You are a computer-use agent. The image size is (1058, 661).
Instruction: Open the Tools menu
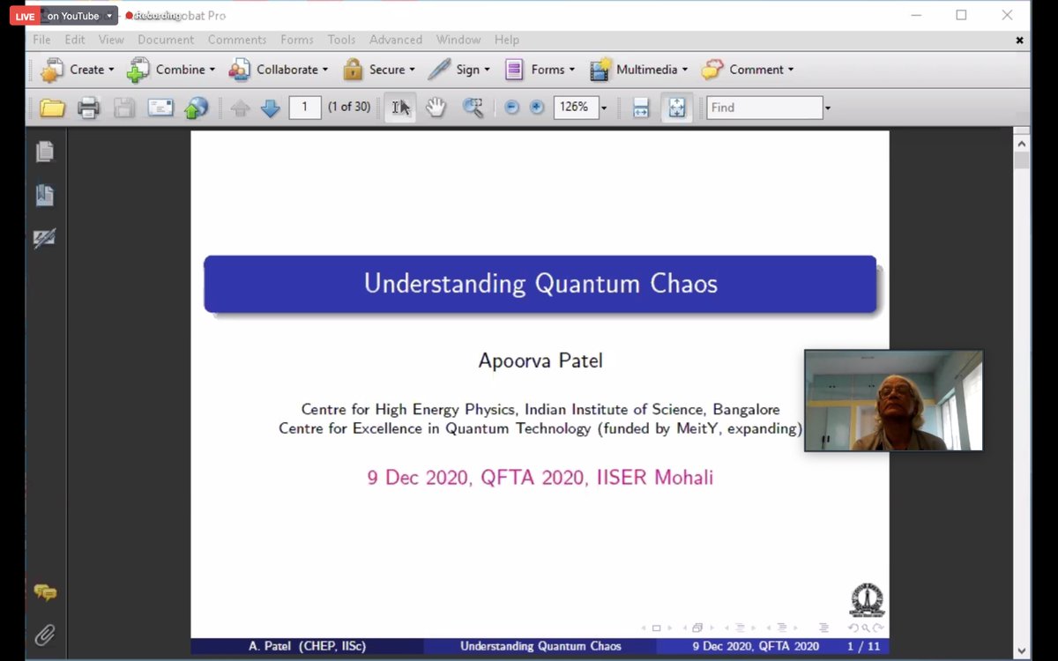pos(342,40)
